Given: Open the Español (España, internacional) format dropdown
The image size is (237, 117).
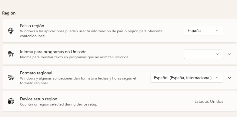Looking at the screenshot, I should (x=187, y=78).
